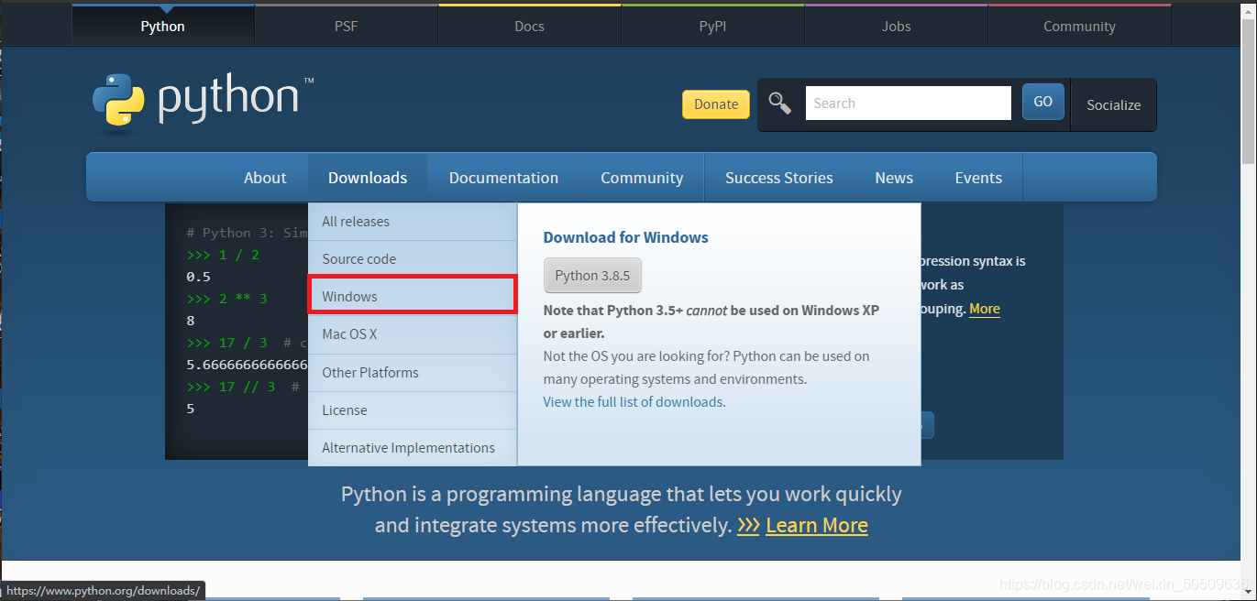1257x601 pixels.
Task: Open the Documentation dropdown
Action: point(503,177)
